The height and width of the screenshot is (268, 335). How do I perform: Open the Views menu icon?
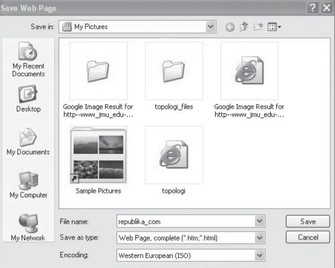[274, 27]
